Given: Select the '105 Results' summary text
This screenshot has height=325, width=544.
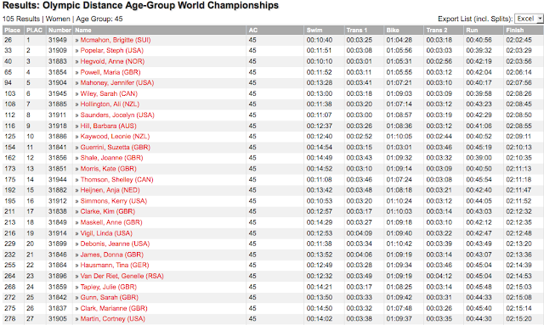Looking at the screenshot, I should [x=20, y=19].
